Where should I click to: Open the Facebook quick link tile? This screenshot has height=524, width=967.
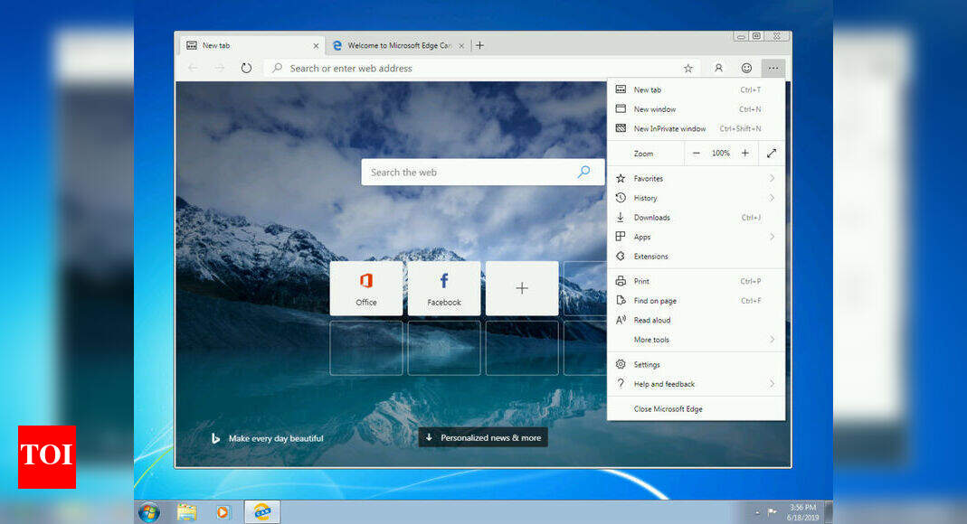(x=444, y=288)
